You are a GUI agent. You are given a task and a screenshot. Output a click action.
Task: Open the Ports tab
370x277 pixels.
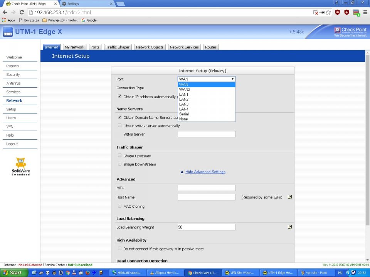click(95, 47)
